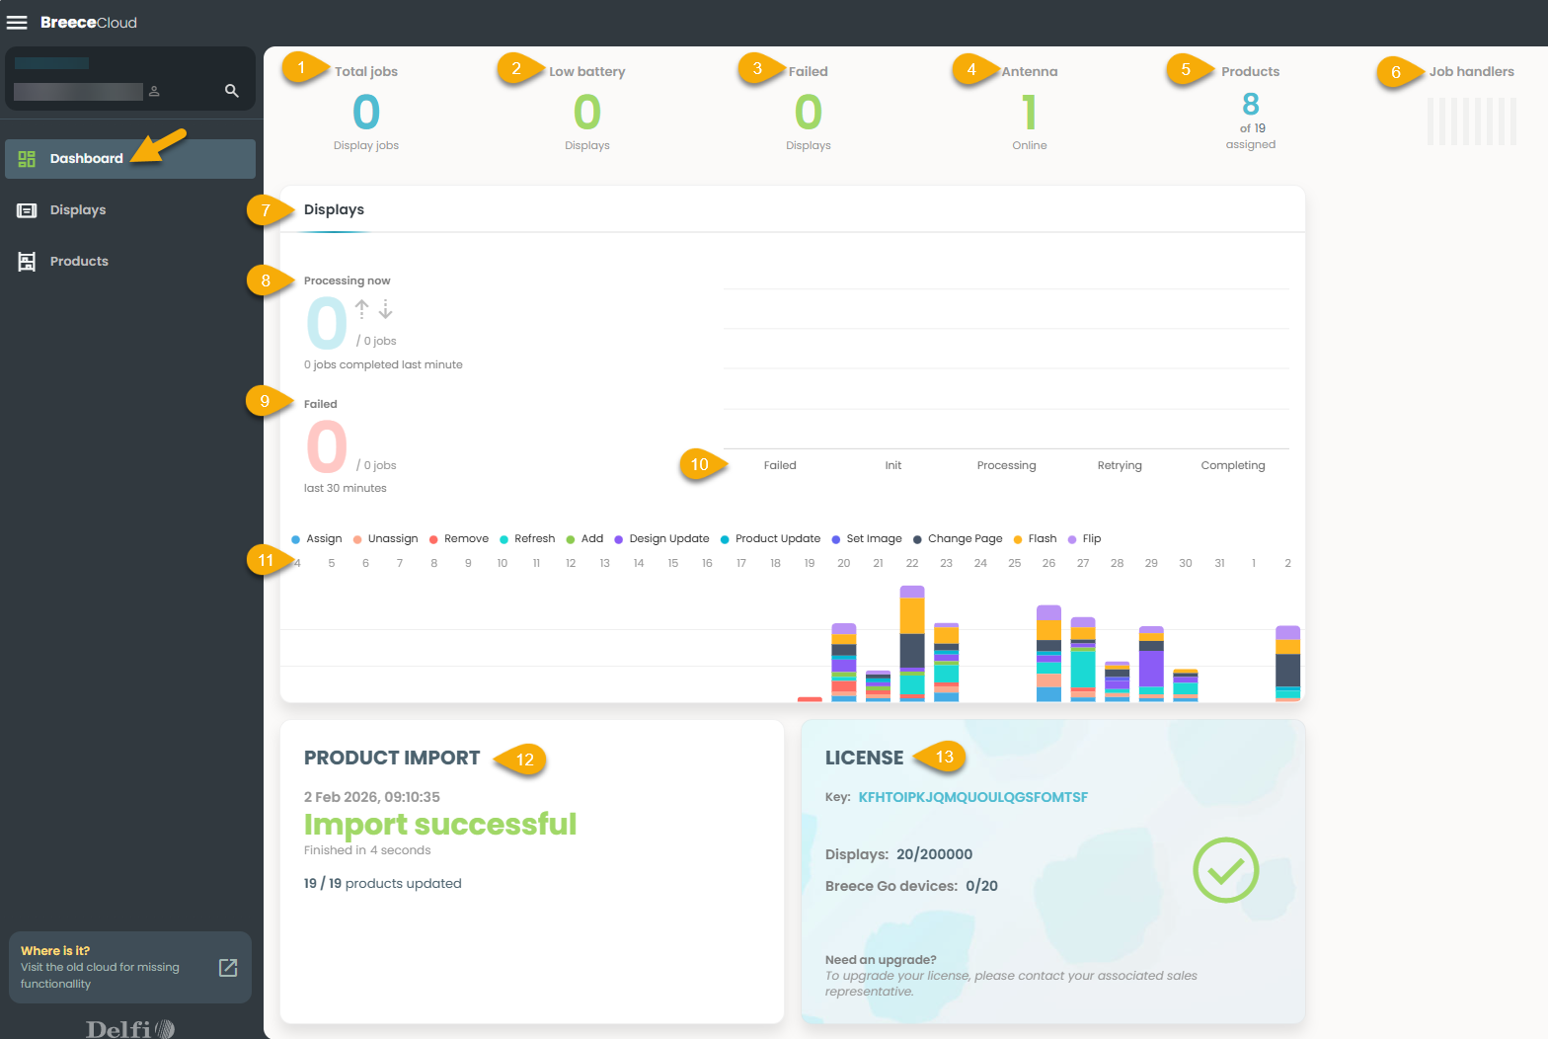Screen dimensions: 1548x1039
Task: Click the chart bar for day 26
Action: click(x=1048, y=654)
